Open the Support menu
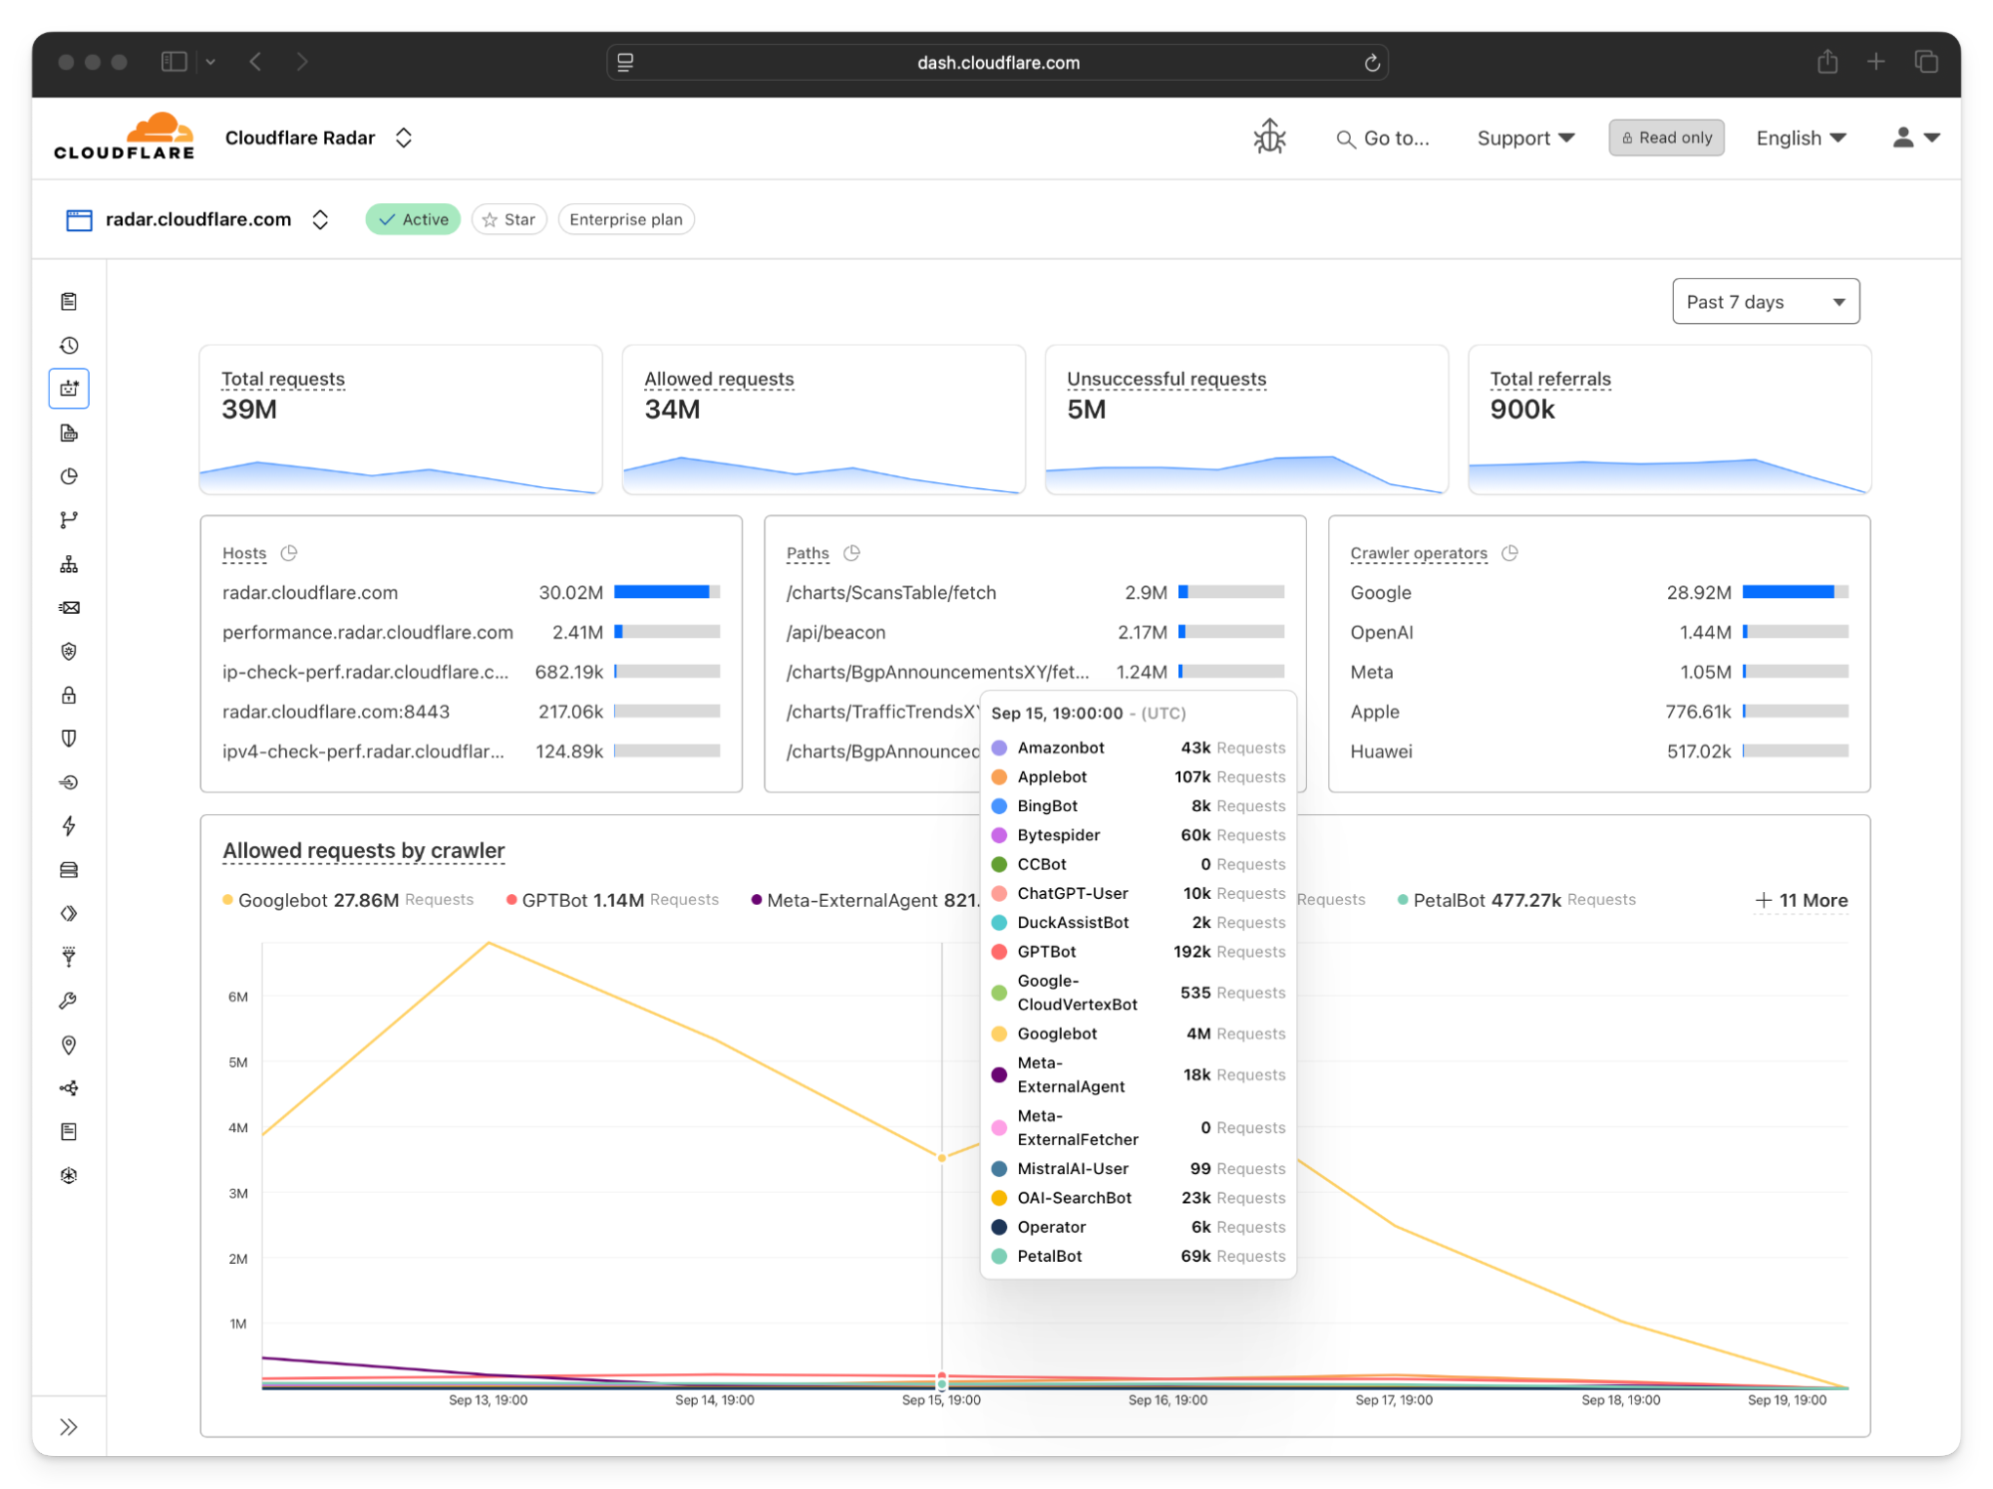The height and width of the screenshot is (1489, 1993). pyautogui.click(x=1524, y=139)
